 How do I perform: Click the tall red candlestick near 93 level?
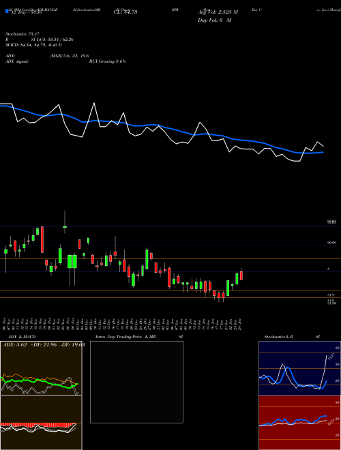point(42,239)
